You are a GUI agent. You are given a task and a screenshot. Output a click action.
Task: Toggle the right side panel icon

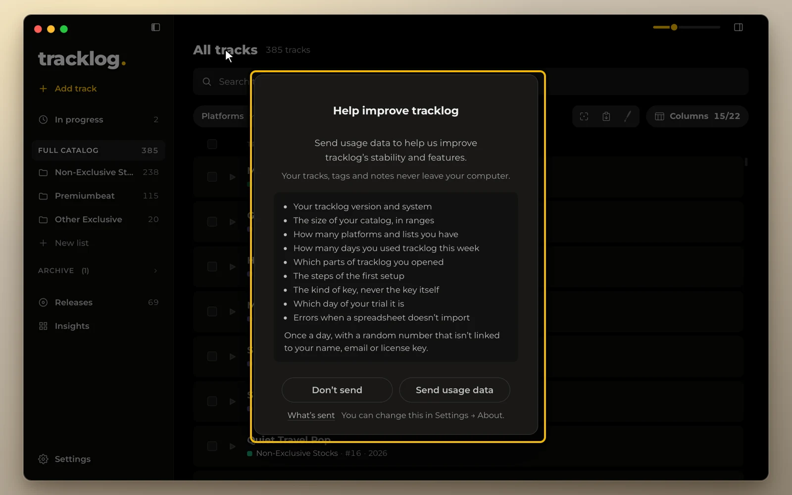coord(738,27)
